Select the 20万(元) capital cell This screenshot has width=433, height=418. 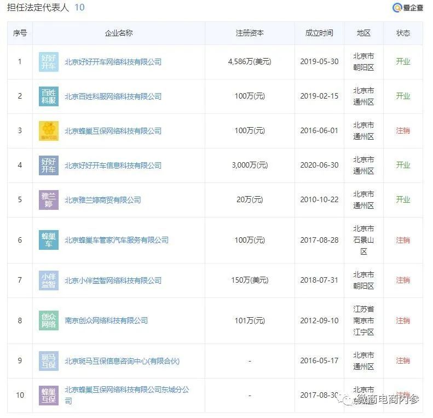(x=250, y=199)
